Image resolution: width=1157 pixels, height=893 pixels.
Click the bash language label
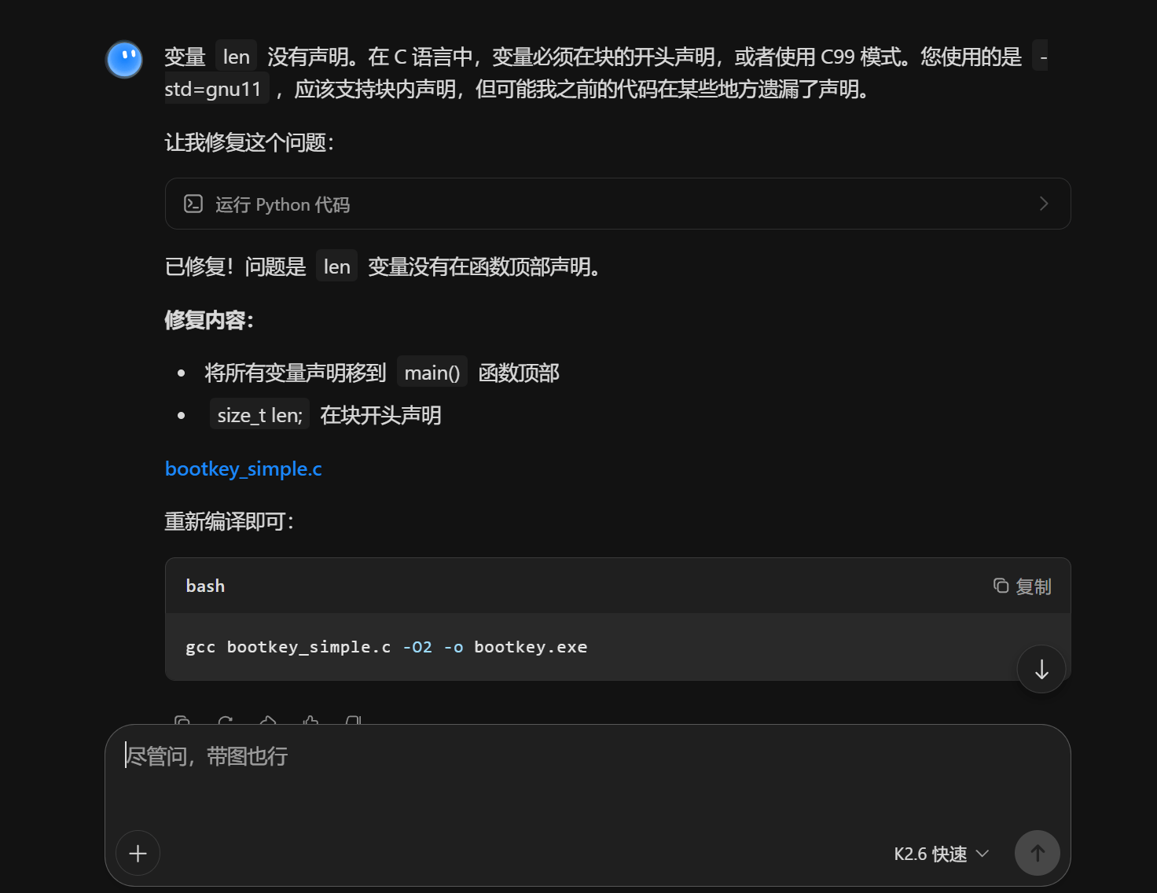[205, 586]
